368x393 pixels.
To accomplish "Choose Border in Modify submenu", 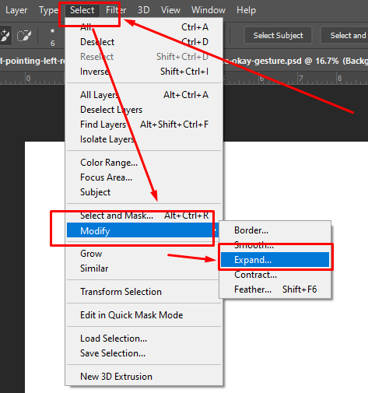I will tap(275, 230).
